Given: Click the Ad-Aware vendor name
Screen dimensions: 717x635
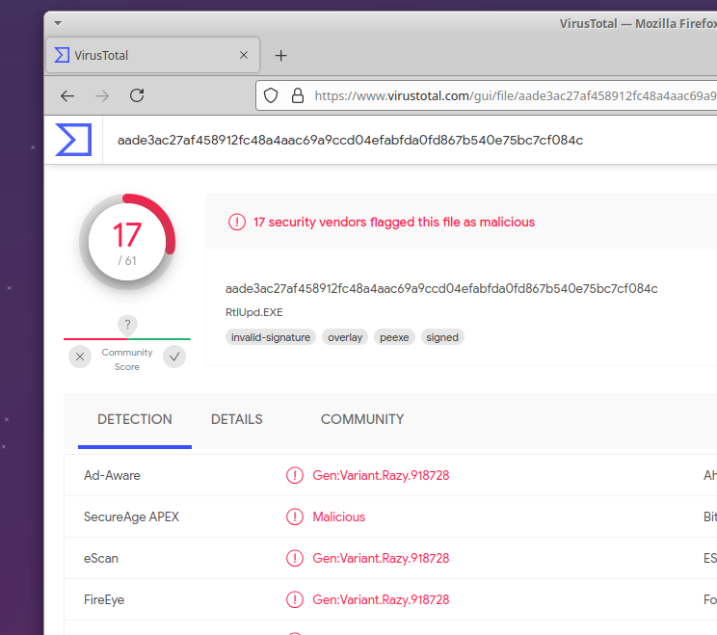Looking at the screenshot, I should click(112, 475).
